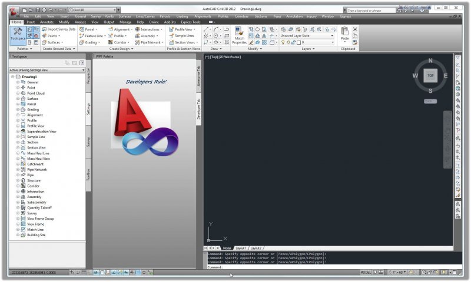Click the Assembly icon in Create Design
The height and width of the screenshot is (282, 471).
[x=137, y=36]
